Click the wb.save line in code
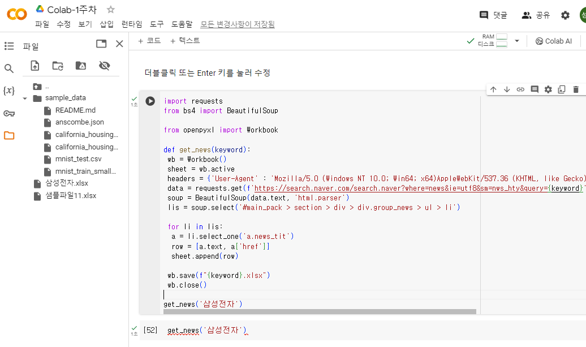Screen dimensions: 586x347 tap(219, 276)
